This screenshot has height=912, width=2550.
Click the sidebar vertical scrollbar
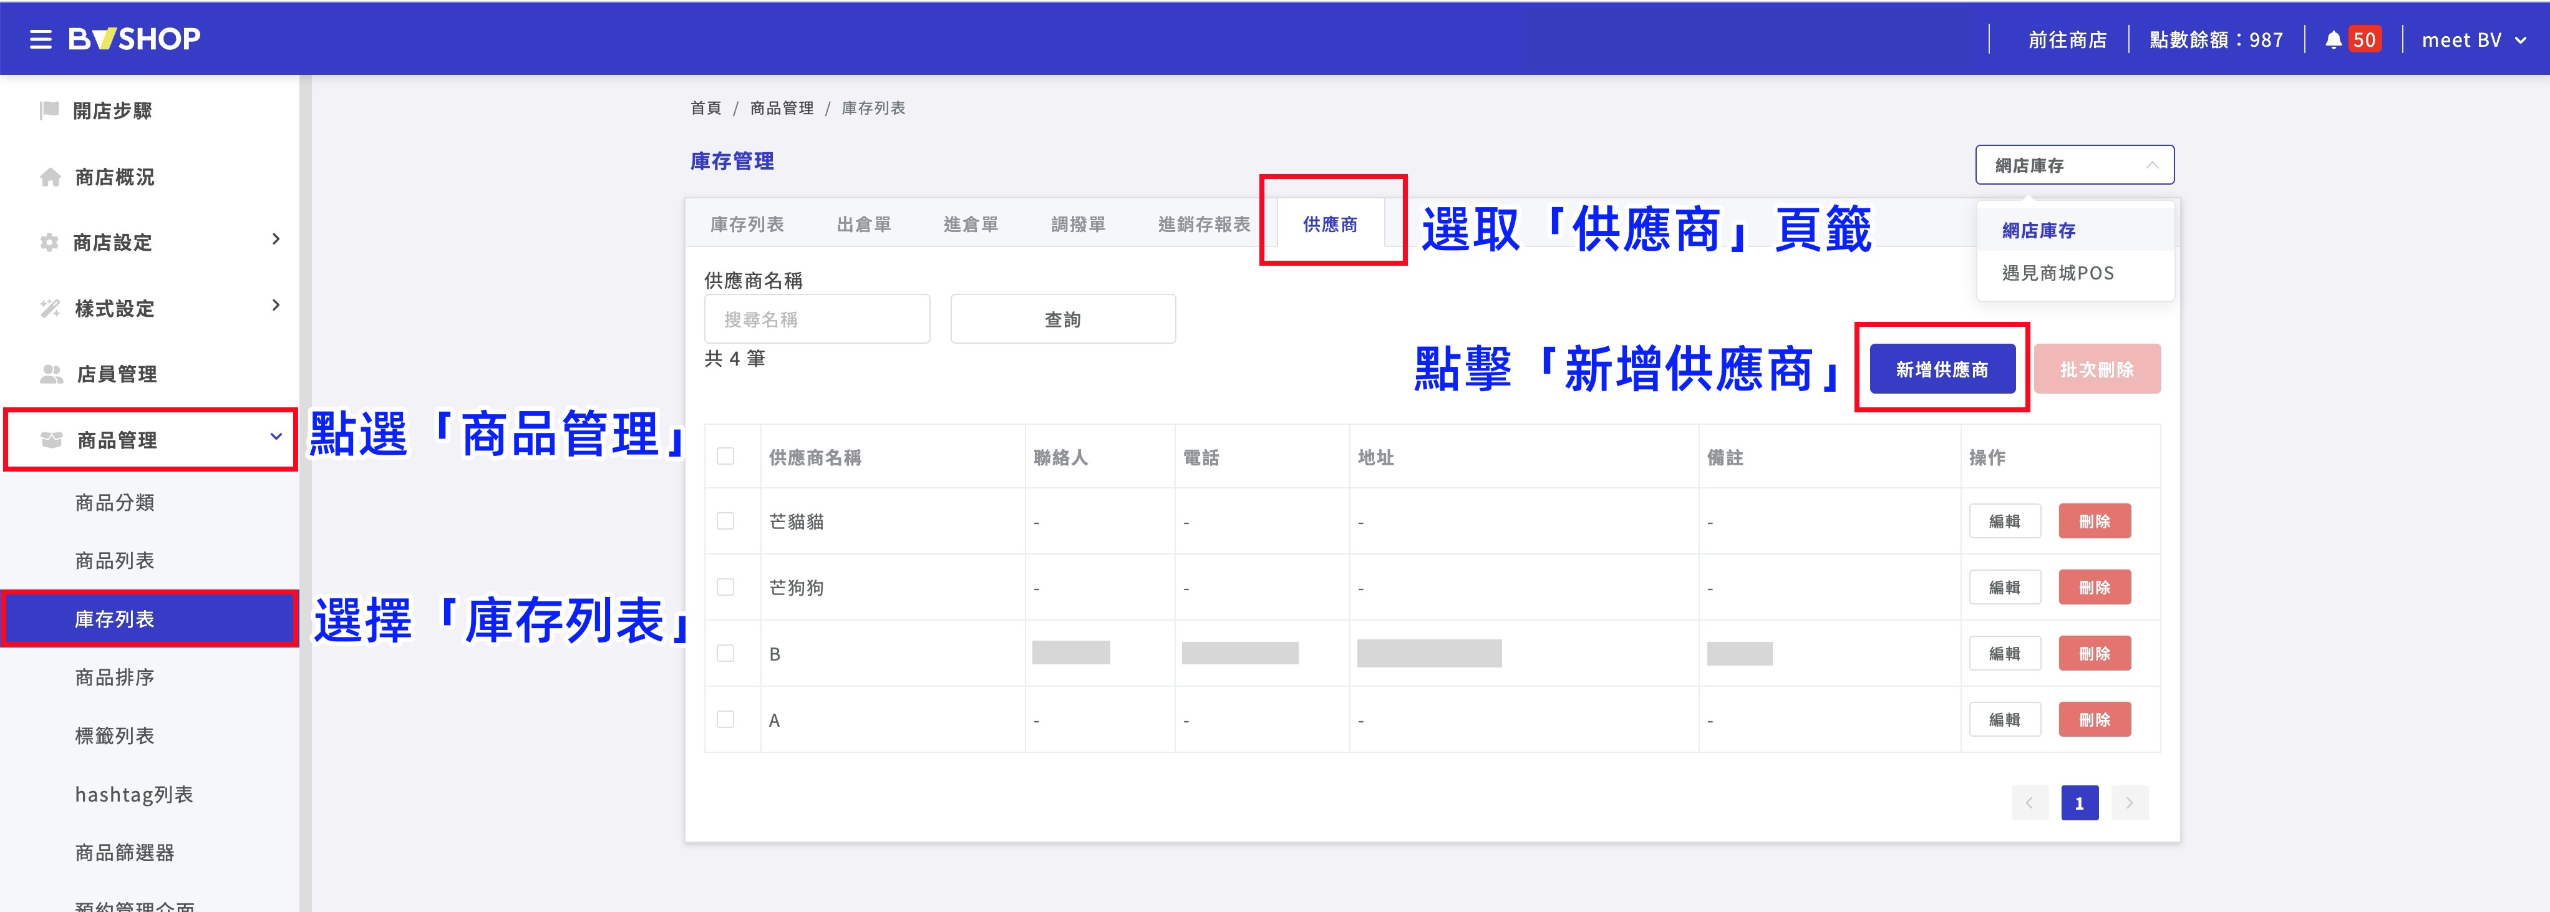click(x=305, y=493)
